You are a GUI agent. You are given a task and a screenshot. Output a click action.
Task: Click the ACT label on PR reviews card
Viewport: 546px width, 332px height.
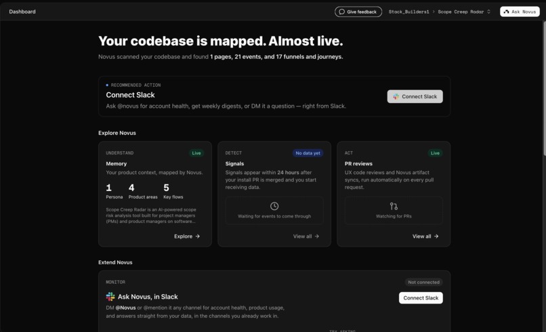(349, 153)
